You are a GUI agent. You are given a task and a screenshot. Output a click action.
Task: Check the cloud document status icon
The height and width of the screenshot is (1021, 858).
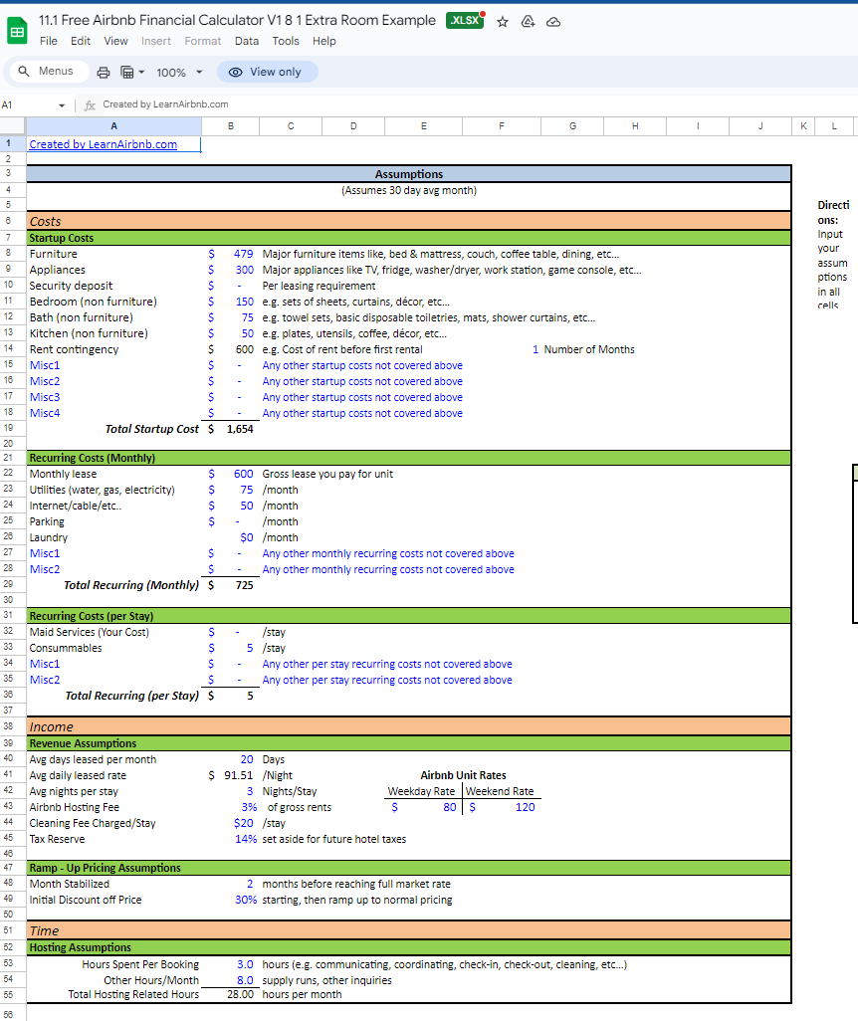[x=553, y=22]
